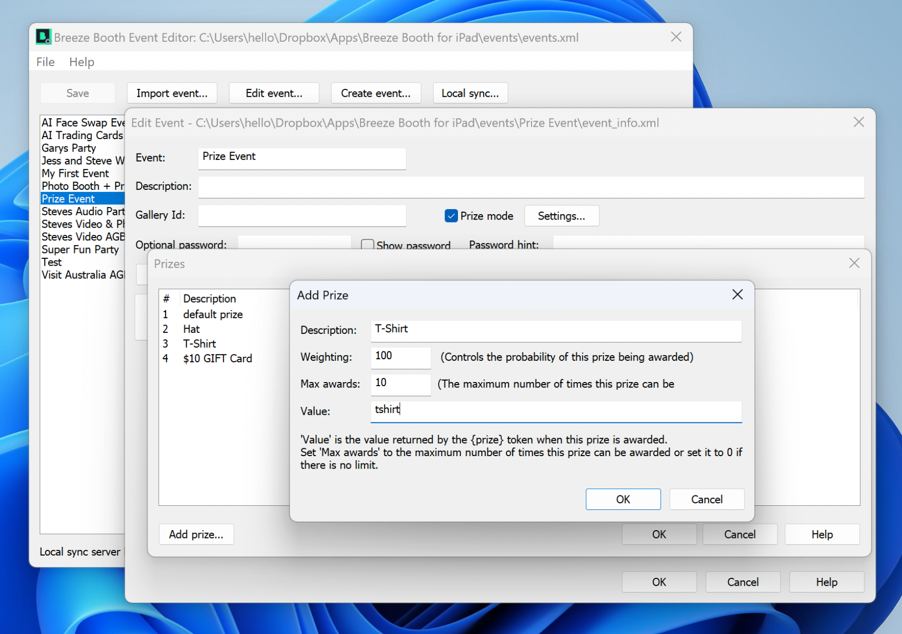This screenshot has width=902, height=634.
Task: Click the Max awards input field
Action: (x=400, y=384)
